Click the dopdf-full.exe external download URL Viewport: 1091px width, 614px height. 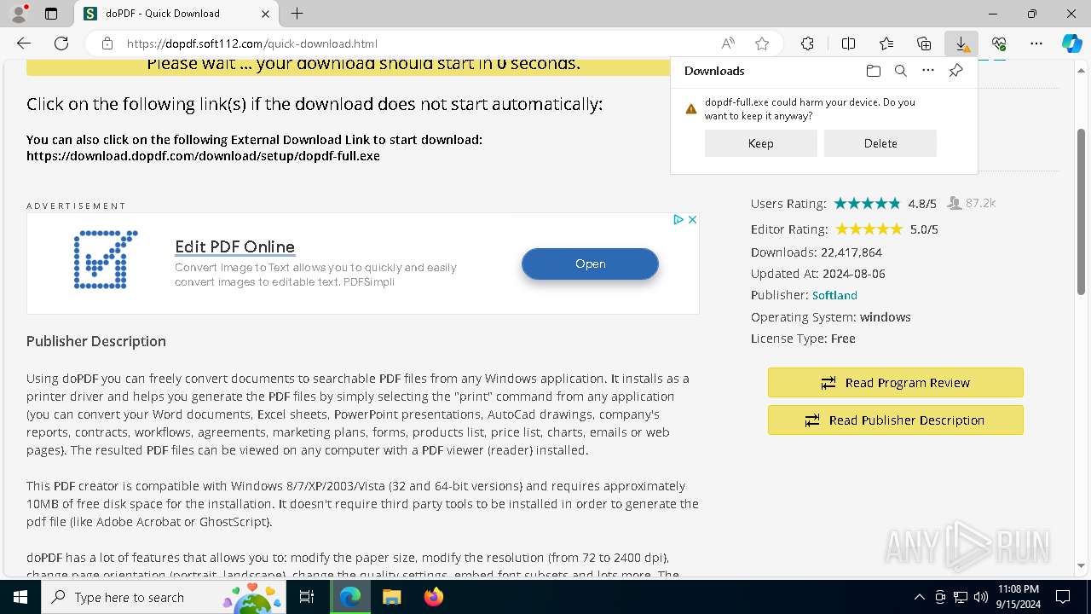[x=203, y=156]
